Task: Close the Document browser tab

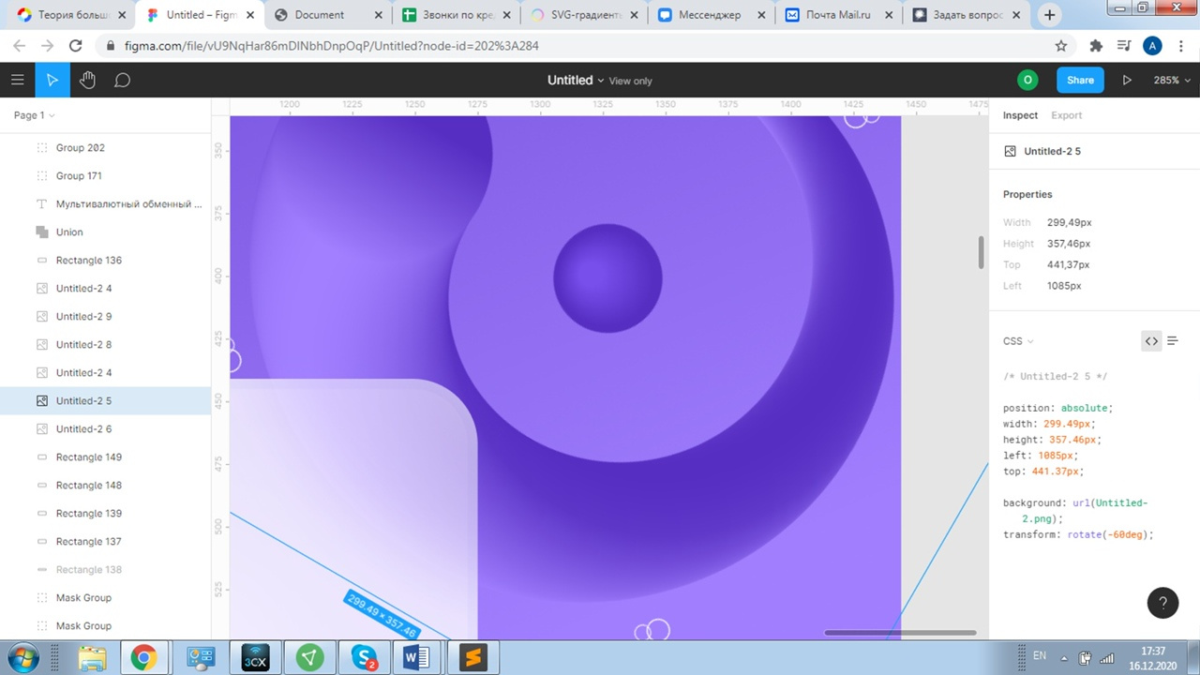Action: (x=378, y=15)
